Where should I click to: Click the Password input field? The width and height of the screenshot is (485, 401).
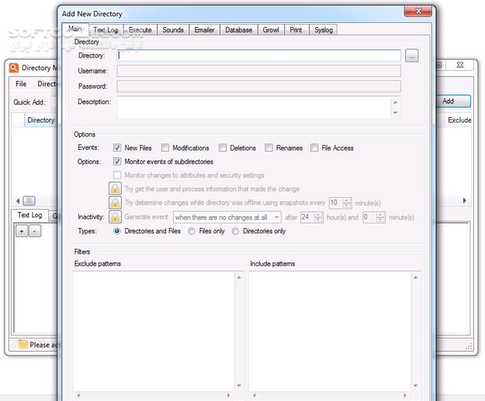(259, 87)
